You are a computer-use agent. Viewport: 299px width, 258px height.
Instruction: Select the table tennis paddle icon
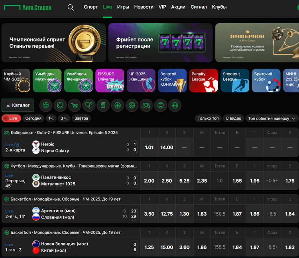[89, 106]
